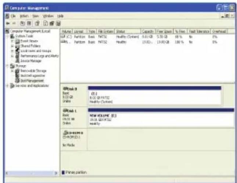This screenshot has height=183, width=237.
Task: Toggle the Show/Hide Console Tree toolbar icon
Action: (29, 24)
